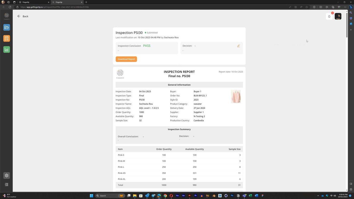354x199 pixels.
Task: Open browser essentials heart icon
Action: [339, 7]
